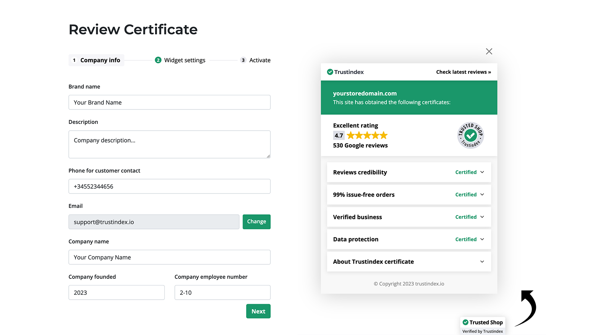Click the Excellent rating label
Viewport: 595px width, 335px height.
(356, 125)
